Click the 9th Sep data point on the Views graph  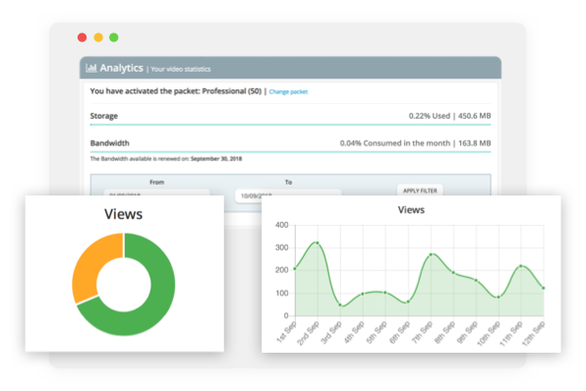pyautogui.click(x=476, y=280)
